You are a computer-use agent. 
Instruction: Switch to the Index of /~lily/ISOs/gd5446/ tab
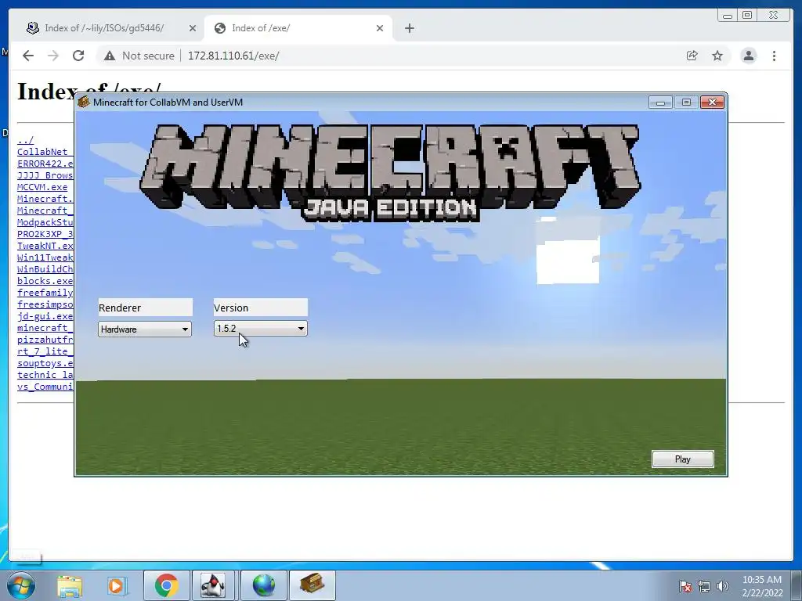coord(104,28)
